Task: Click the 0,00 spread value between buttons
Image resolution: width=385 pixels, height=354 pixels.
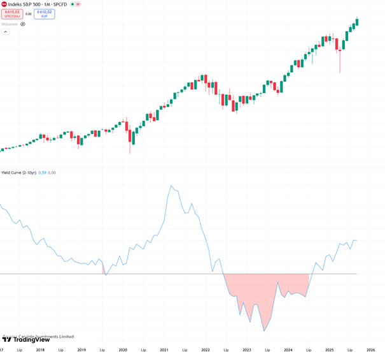Action: point(29,13)
